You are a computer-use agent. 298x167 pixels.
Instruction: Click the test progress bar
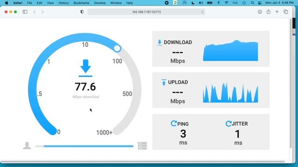[84, 146]
